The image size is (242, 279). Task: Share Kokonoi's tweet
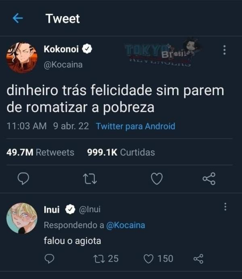(x=209, y=179)
